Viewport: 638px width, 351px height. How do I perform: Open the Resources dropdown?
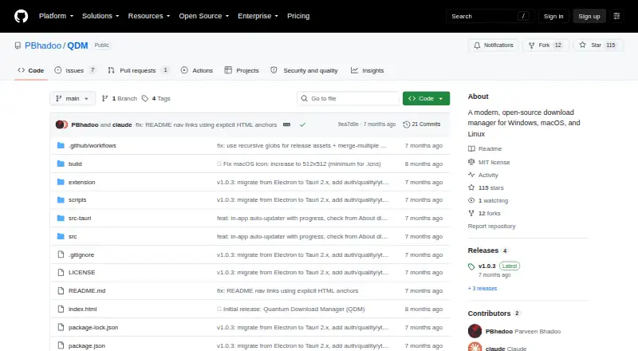149,16
